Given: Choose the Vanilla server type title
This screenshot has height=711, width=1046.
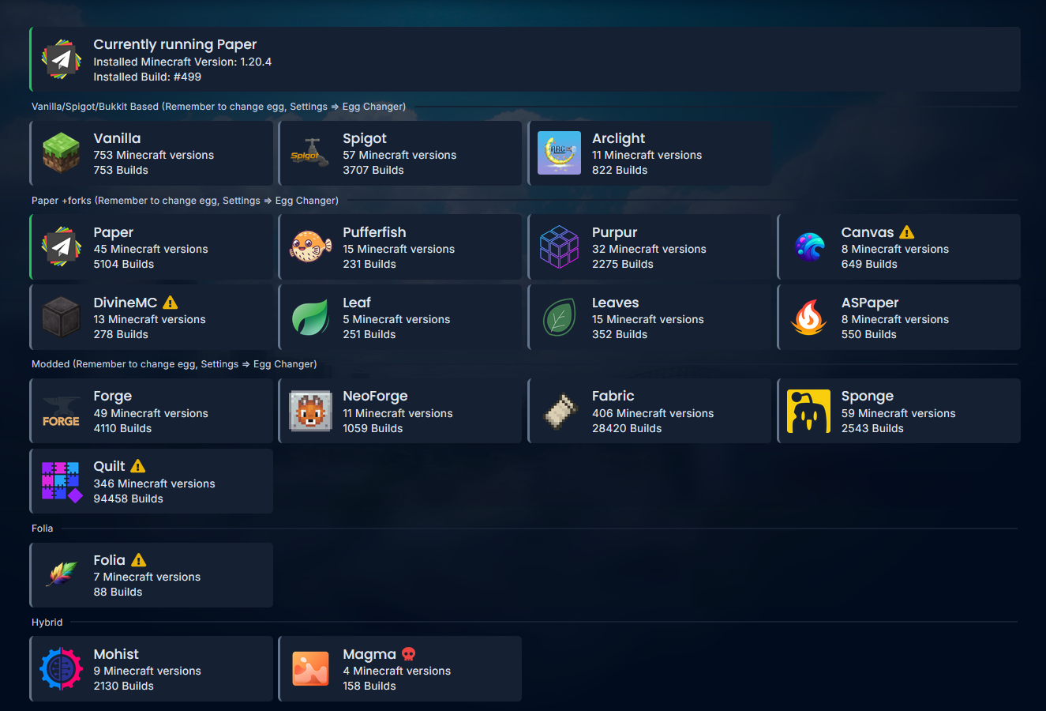Looking at the screenshot, I should pyautogui.click(x=117, y=138).
